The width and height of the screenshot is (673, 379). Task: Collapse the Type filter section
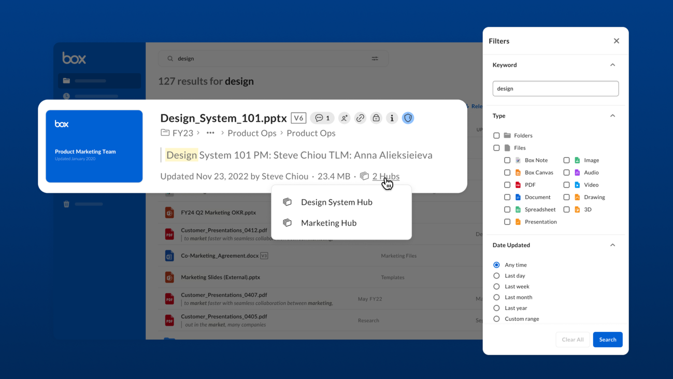612,116
